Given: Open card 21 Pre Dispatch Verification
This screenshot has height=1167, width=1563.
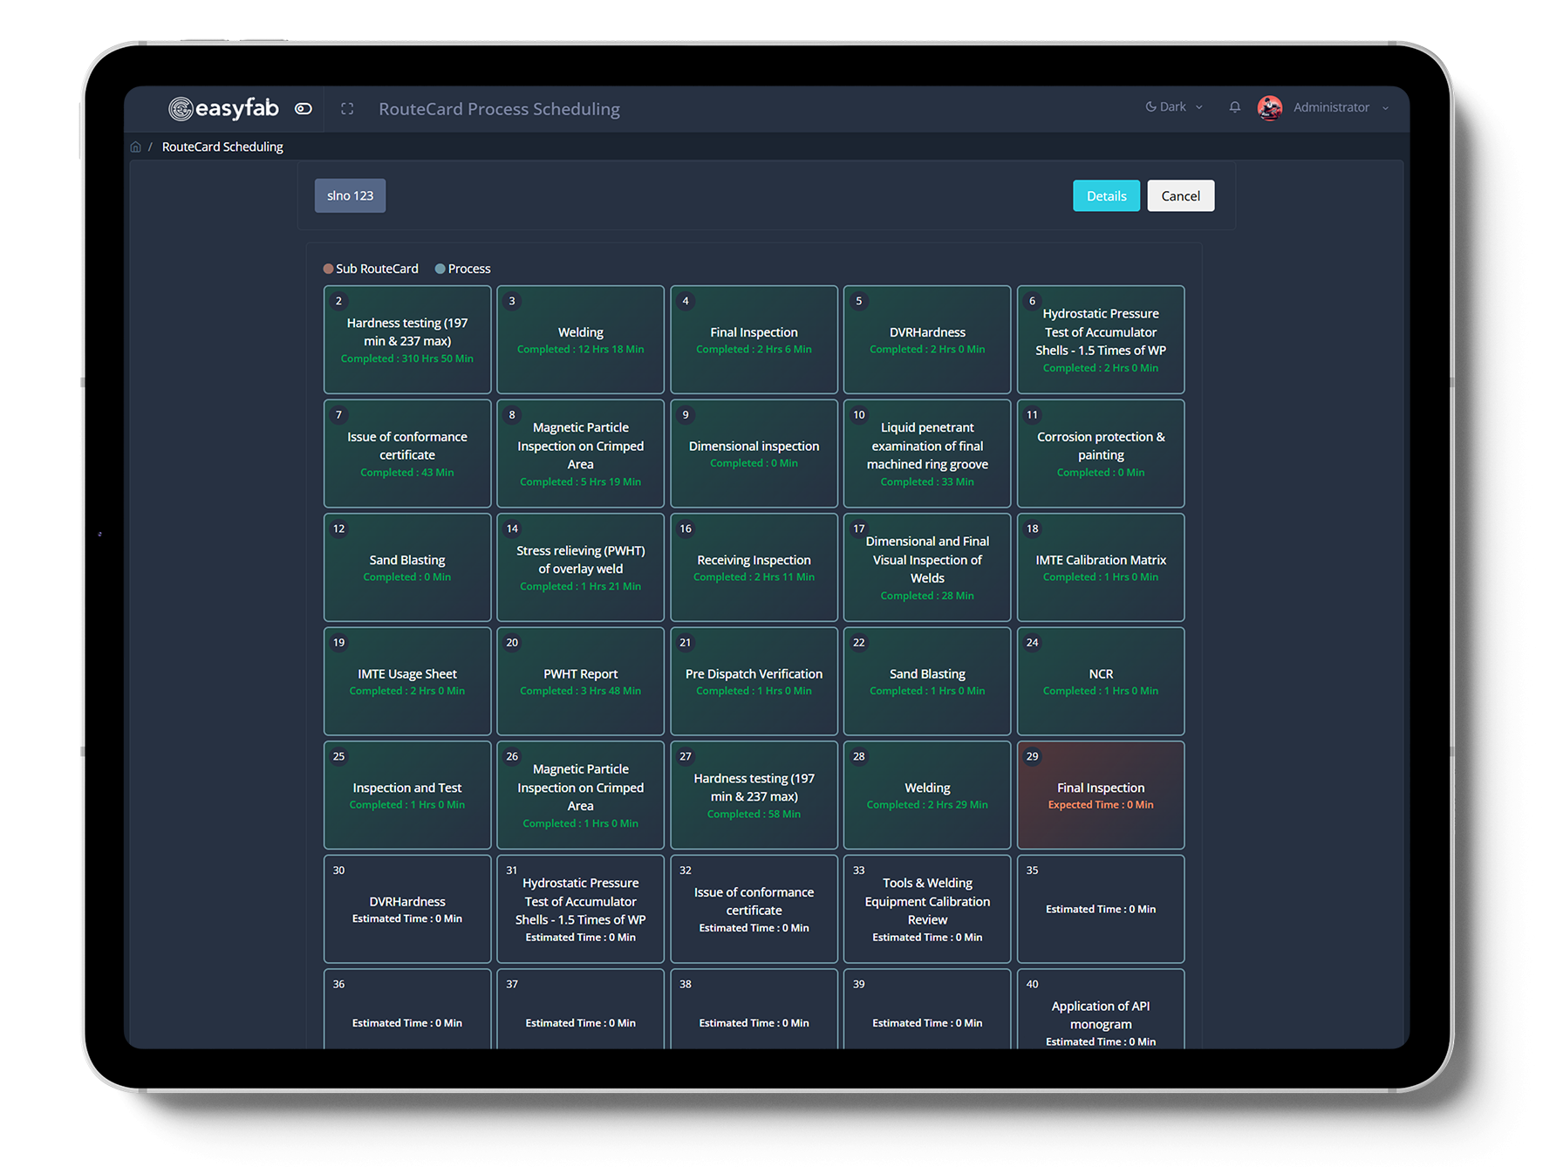Looking at the screenshot, I should click(x=754, y=681).
